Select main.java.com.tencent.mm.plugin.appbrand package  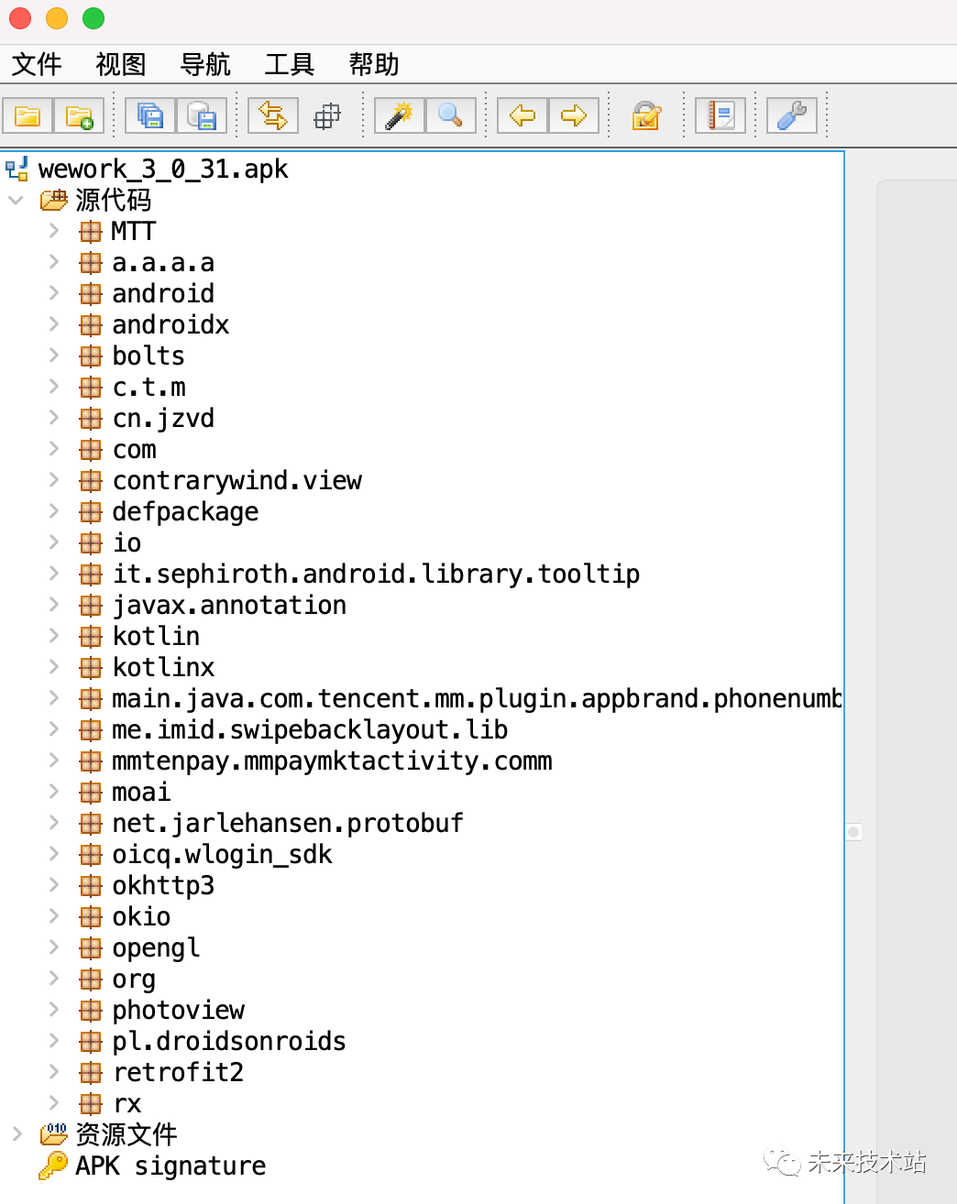coord(477,699)
